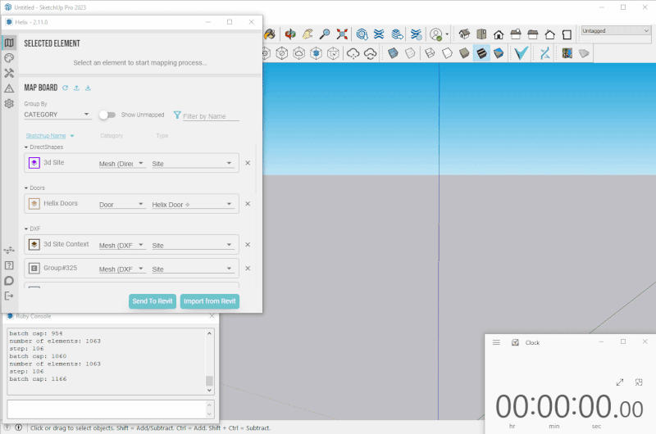
Task: Click the Iso view house icon
Action: (464, 34)
